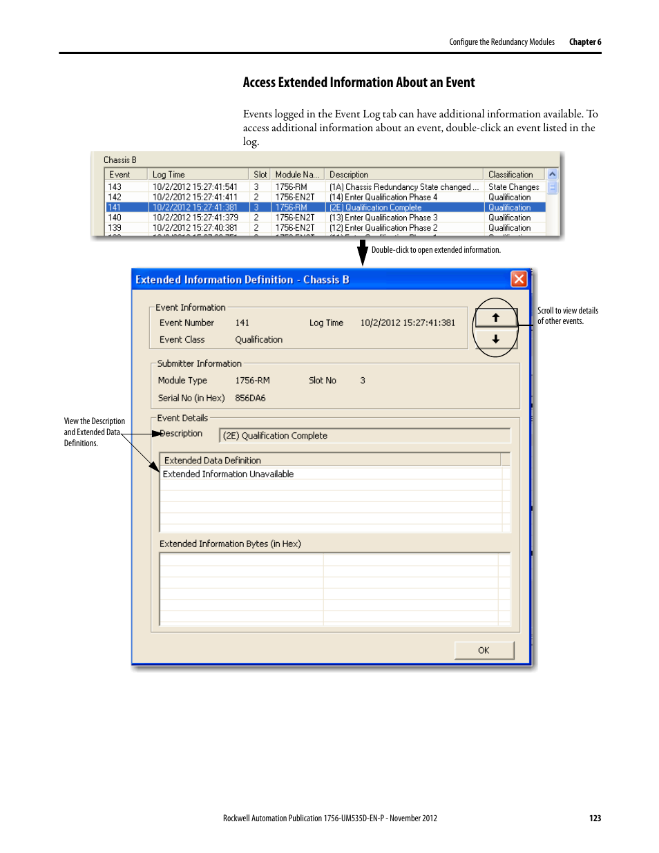The width and height of the screenshot is (659, 853).
Task: Click the event log scrollbar up arrow
Action: pos(552,175)
